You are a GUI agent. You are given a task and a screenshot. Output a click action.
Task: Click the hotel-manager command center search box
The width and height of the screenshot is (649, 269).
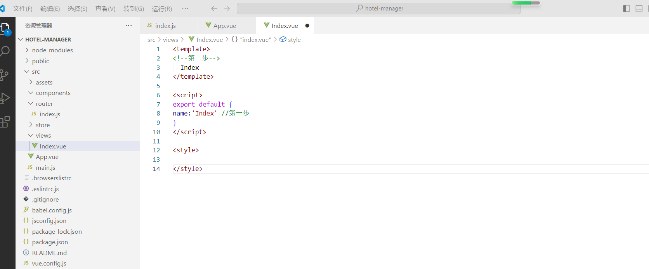378,9
